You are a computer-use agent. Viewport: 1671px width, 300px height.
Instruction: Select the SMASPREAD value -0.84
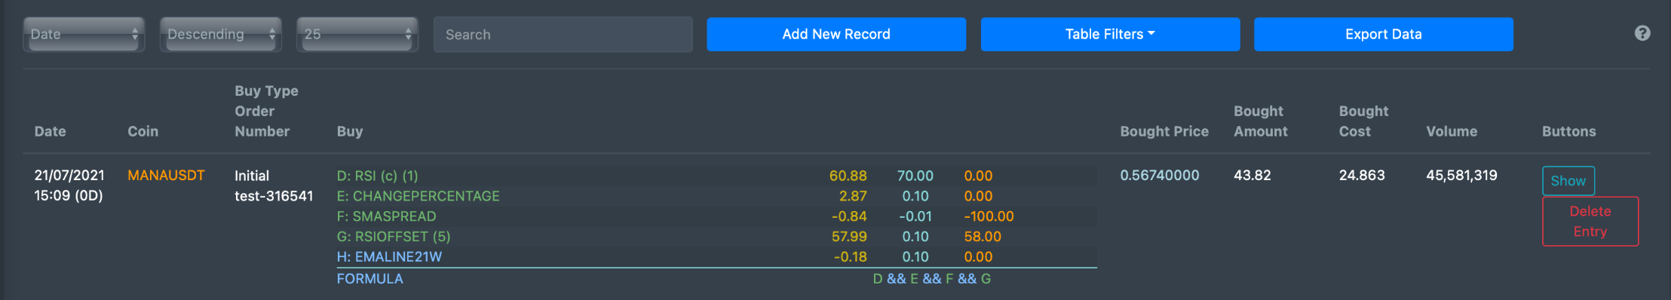849,216
